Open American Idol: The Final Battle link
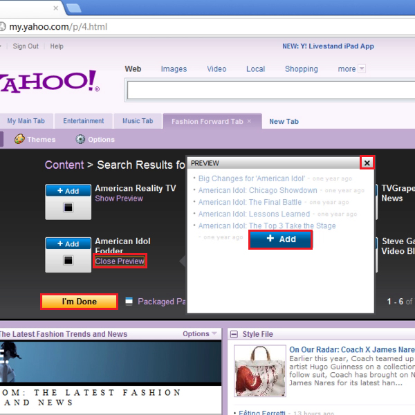 [x=250, y=202]
